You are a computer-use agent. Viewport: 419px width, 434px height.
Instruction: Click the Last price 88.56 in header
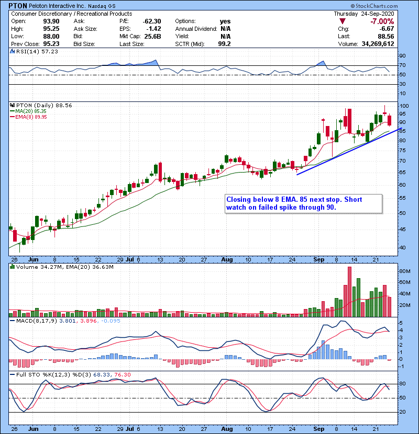(386, 36)
